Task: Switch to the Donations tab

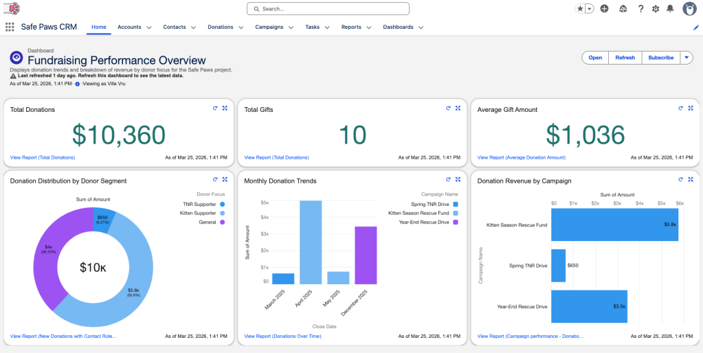Action: 221,27
